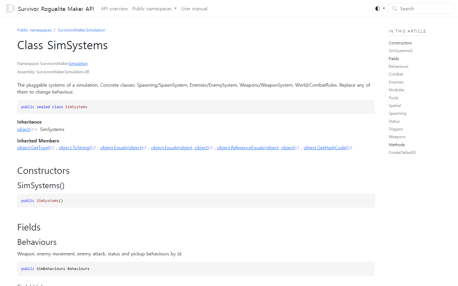Open the Simulation namespace link

tap(78, 63)
